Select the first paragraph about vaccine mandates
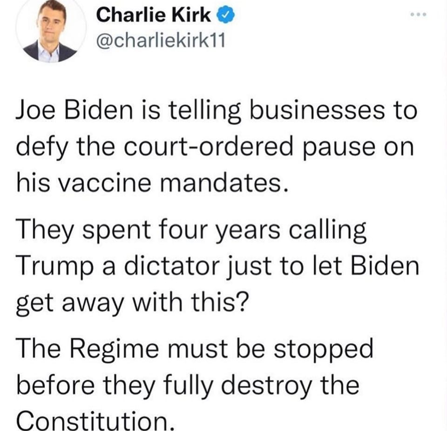This screenshot has width=447, height=431. pos(217,147)
